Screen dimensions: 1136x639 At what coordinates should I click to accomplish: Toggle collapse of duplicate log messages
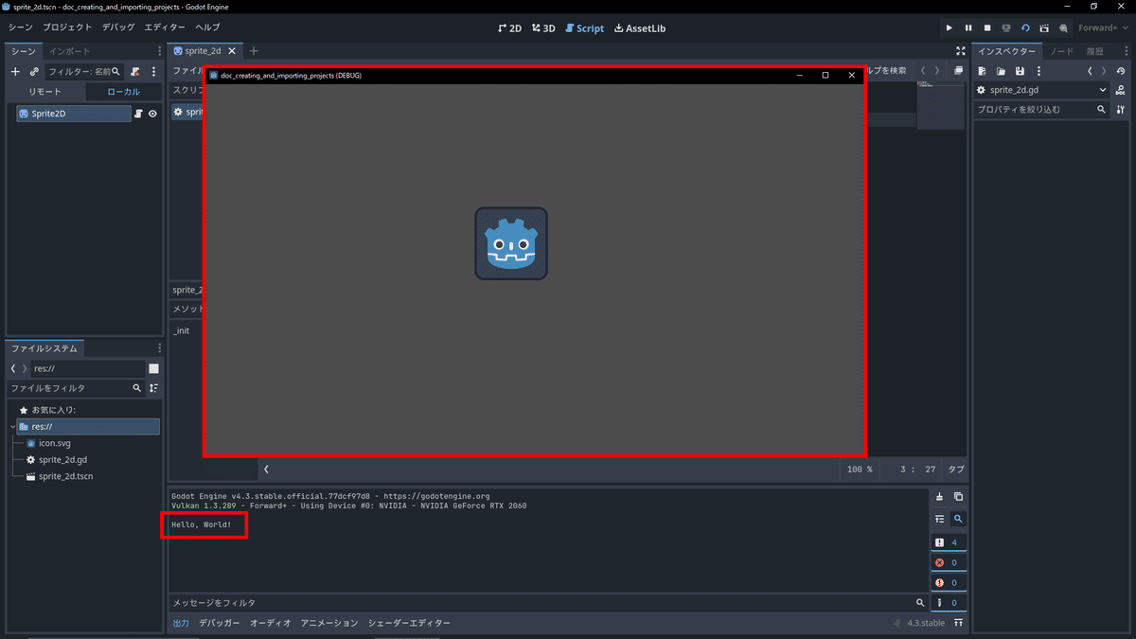[939, 519]
